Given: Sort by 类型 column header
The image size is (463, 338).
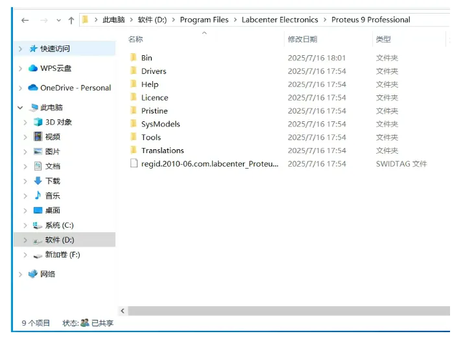Looking at the screenshot, I should click(x=383, y=39).
